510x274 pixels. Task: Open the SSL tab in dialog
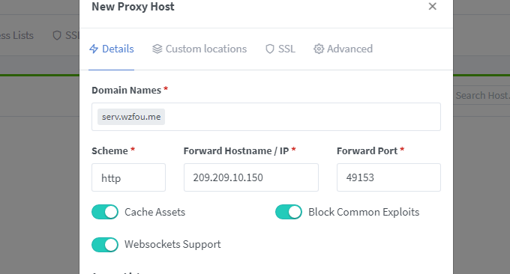tap(280, 49)
